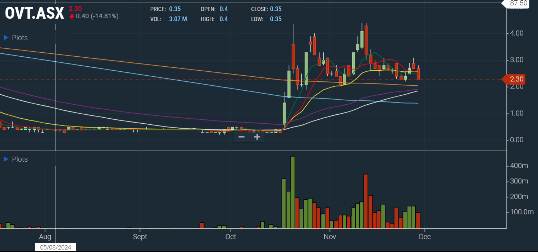
Task: Click the 300m volume axis label
Action: tap(519, 181)
